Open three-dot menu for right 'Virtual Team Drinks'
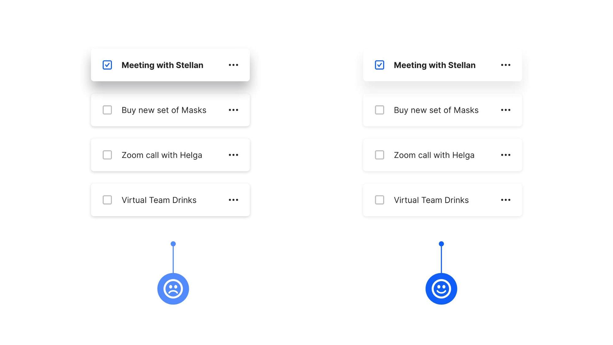613x345 pixels. (505, 200)
